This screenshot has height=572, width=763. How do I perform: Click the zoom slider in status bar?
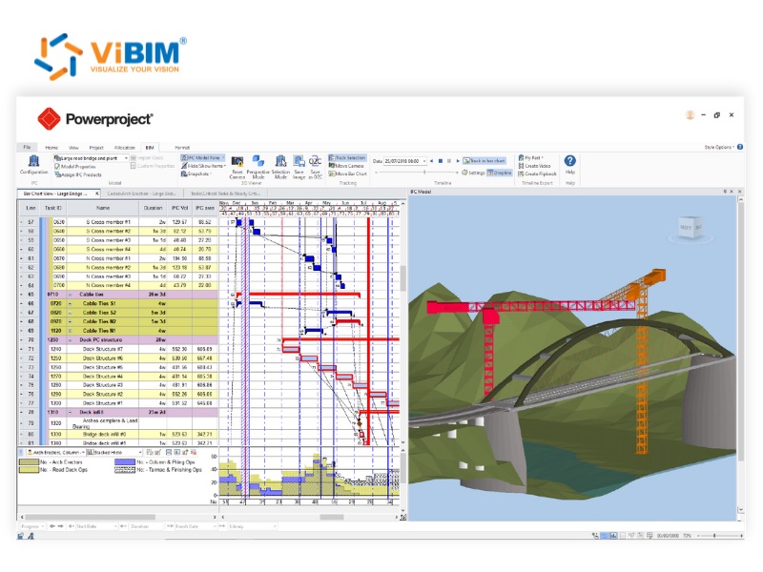tap(713, 536)
